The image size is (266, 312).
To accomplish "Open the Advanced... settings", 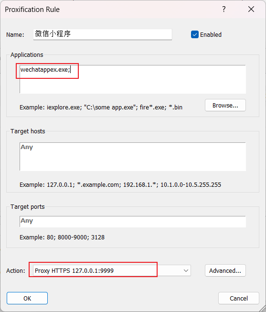I will pos(225,270).
